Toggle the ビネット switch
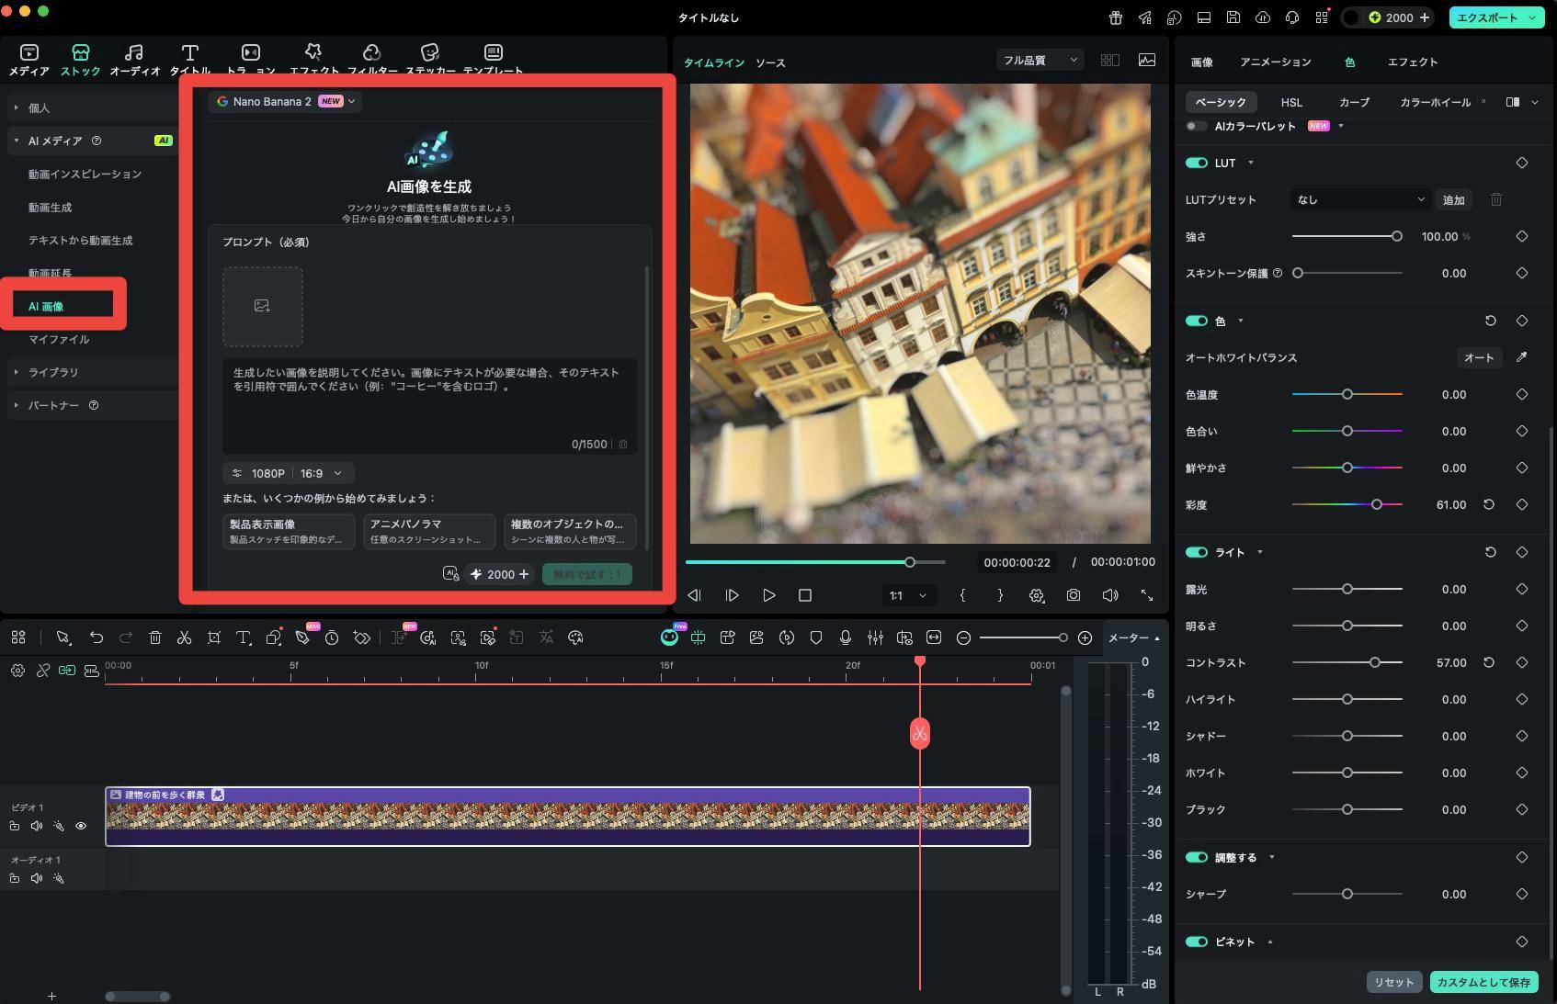 pyautogui.click(x=1196, y=942)
